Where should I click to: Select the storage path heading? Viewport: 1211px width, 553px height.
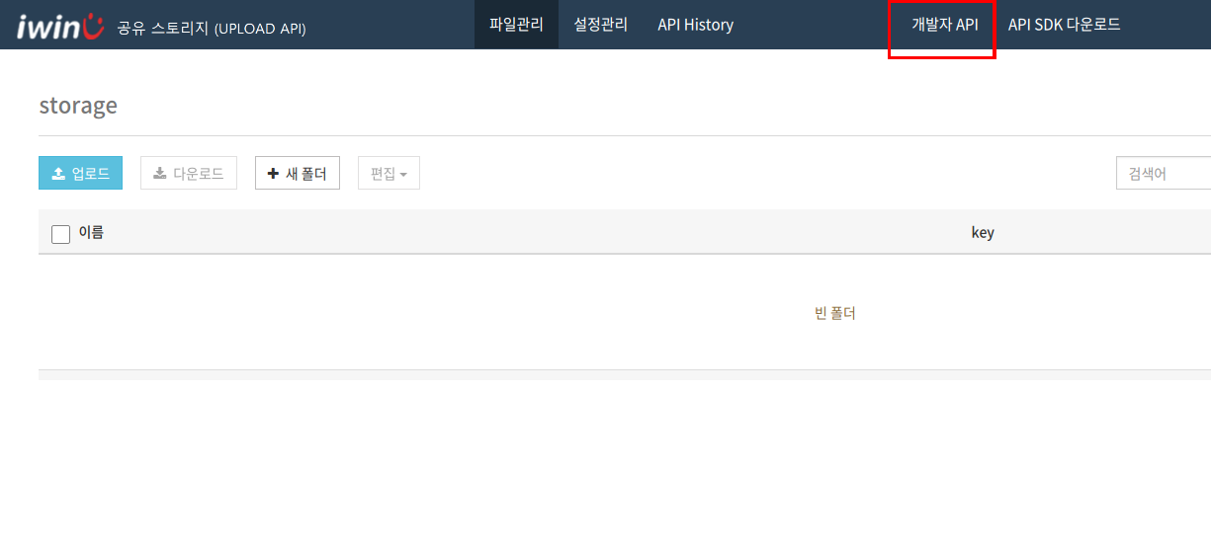pyautogui.click(x=78, y=105)
